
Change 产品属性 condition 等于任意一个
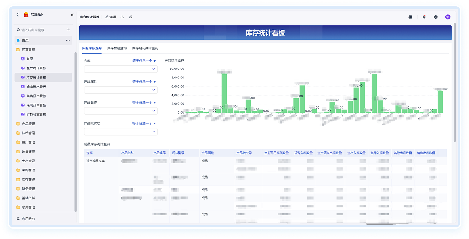[x=144, y=82]
